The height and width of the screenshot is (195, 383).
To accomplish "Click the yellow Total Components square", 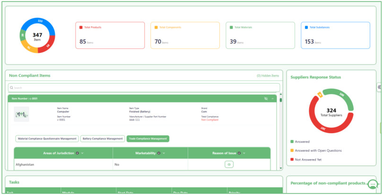I will coord(156,27).
